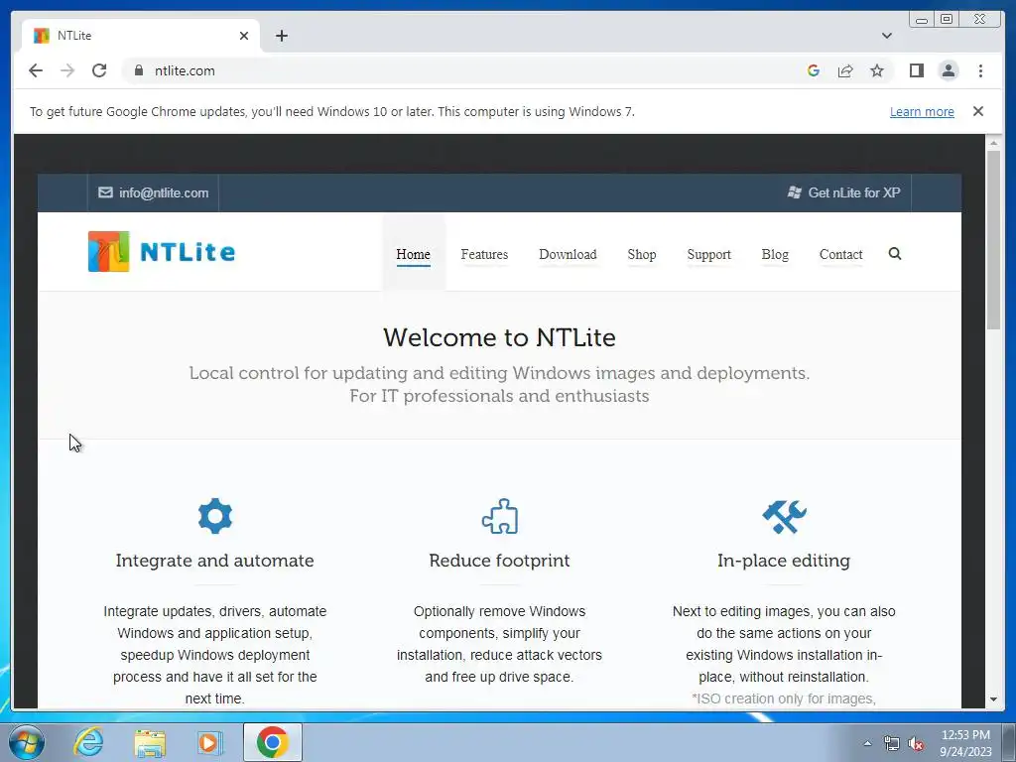1016x762 pixels.
Task: Open a new tab with plus button
Action: pos(281,36)
